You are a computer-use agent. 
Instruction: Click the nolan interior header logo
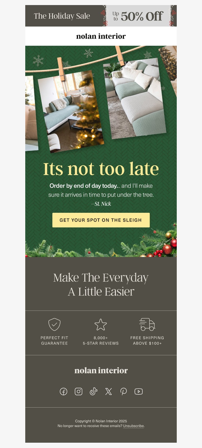coord(101,36)
